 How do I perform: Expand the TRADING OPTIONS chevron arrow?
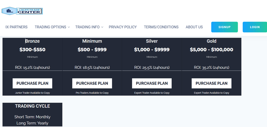(x=69, y=27)
